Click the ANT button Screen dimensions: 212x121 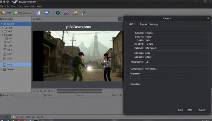tap(190, 110)
